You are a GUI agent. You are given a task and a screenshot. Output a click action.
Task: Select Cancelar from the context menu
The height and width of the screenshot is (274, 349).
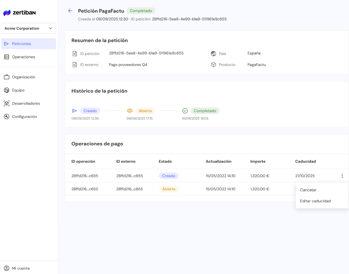[308, 190]
